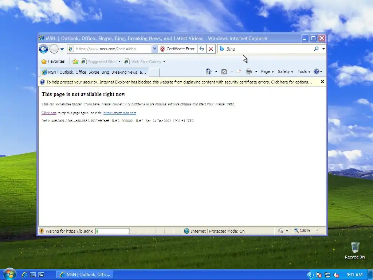
Task: Click the 'This page is not available right now' heading
Action: point(83,94)
